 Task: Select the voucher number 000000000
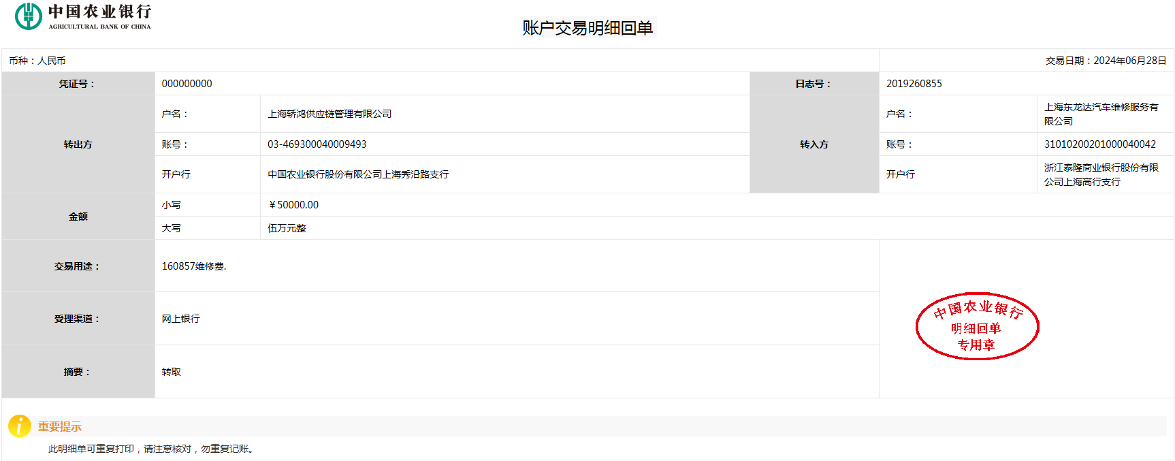click(187, 84)
